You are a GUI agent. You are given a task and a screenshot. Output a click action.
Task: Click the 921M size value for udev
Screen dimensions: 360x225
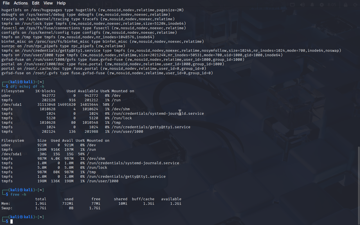(x=42, y=145)
